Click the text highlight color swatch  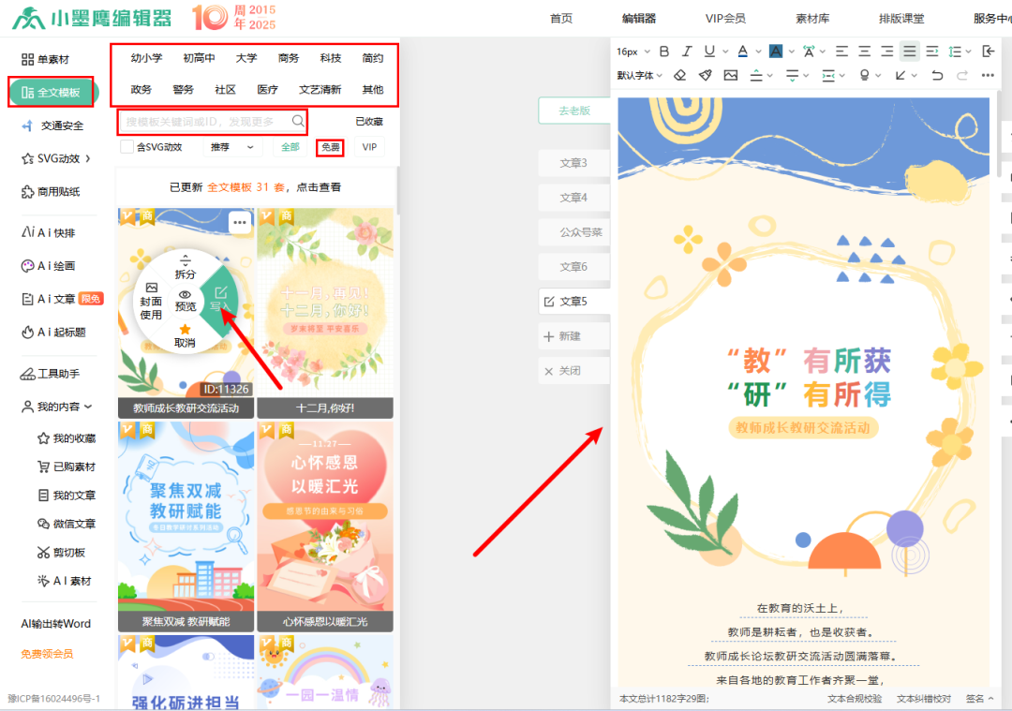776,52
